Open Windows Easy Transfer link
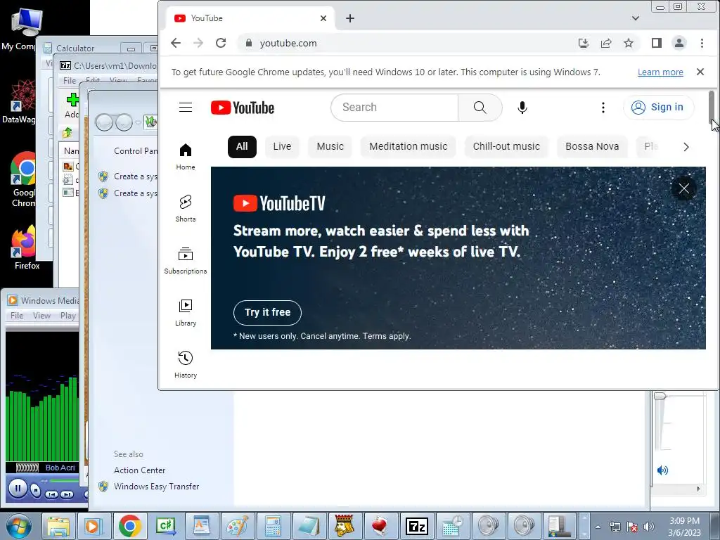The image size is (720, 540). pos(157,487)
